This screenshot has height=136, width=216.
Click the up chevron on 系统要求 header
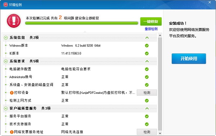click(147, 61)
